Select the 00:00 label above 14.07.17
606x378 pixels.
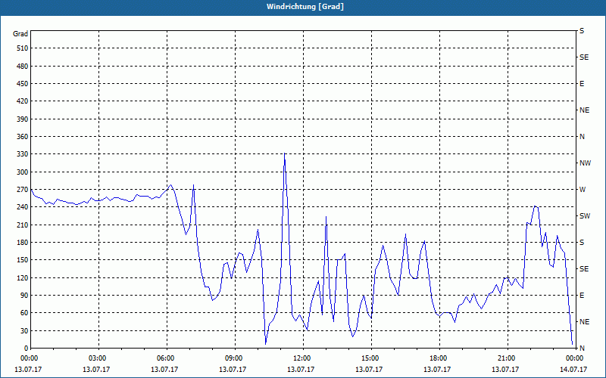pos(575,358)
